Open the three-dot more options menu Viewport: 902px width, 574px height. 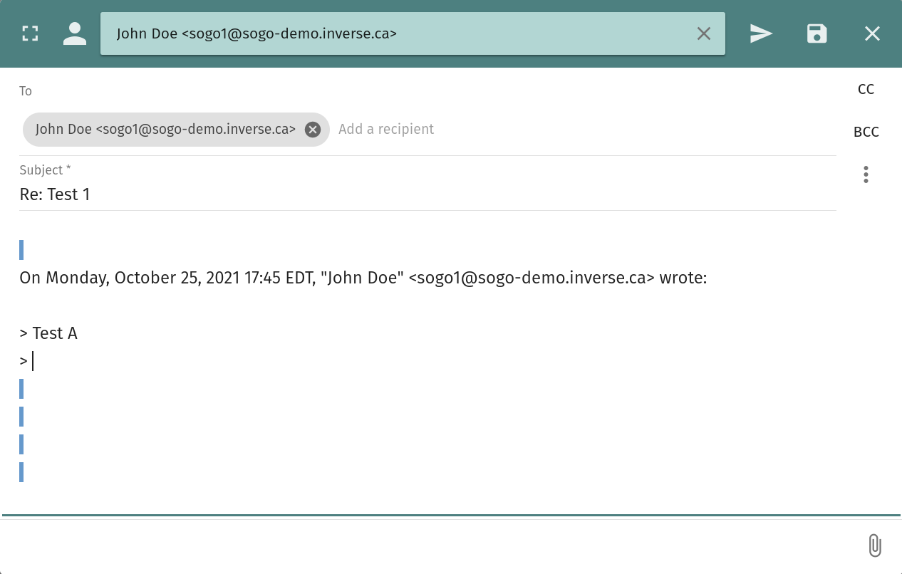[866, 174]
